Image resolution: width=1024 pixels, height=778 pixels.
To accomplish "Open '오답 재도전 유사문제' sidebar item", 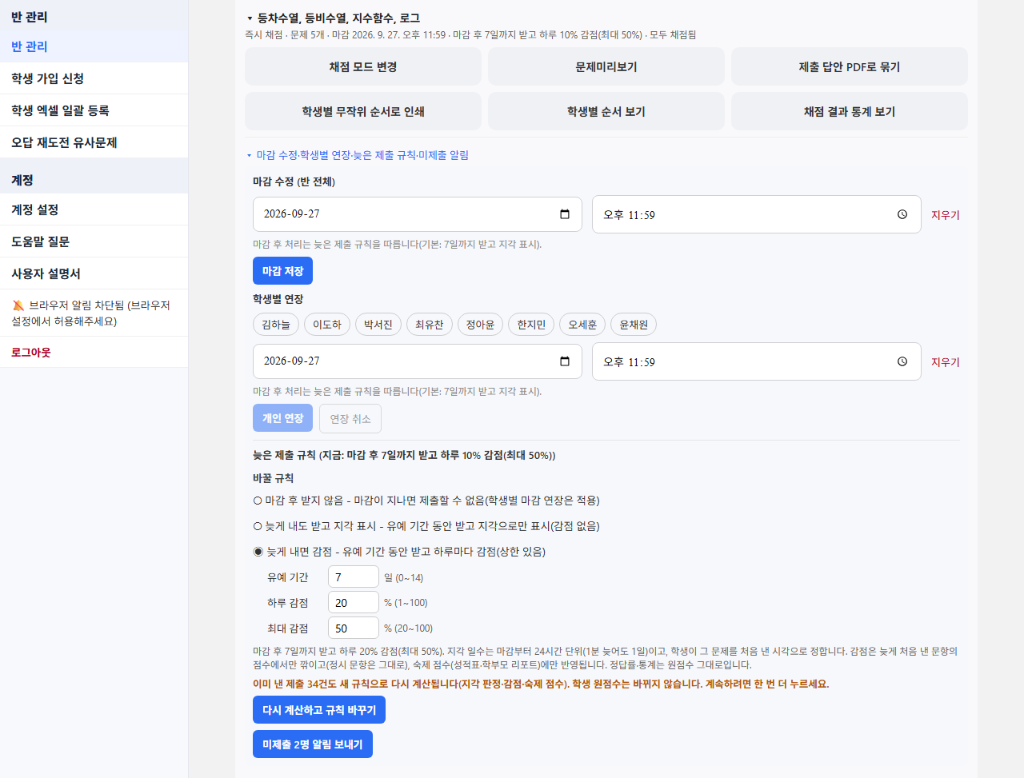I will click(x=94, y=142).
